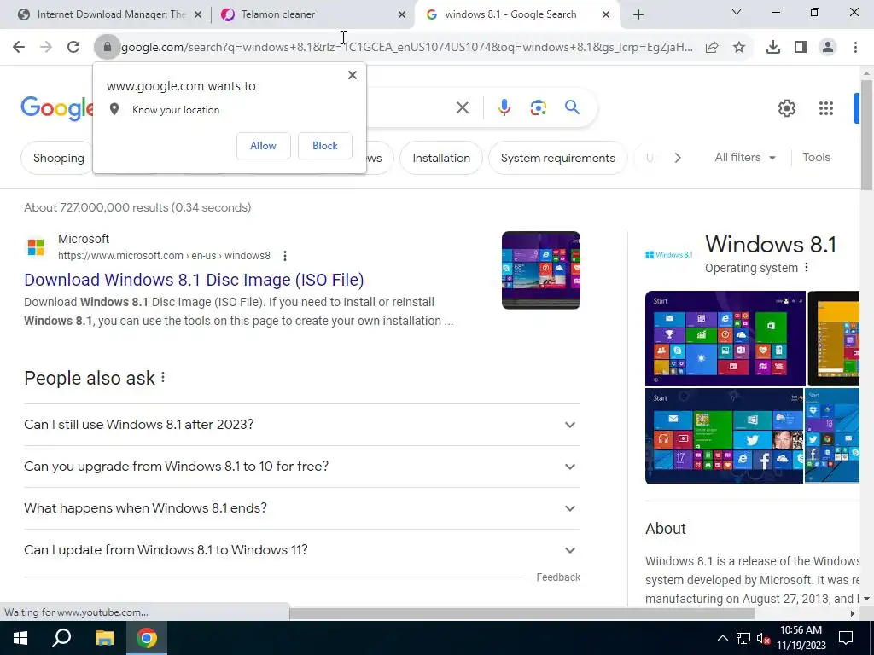Image resolution: width=874 pixels, height=655 pixels.
Task: Open the Chrome three-dot menu
Action: 855,48
